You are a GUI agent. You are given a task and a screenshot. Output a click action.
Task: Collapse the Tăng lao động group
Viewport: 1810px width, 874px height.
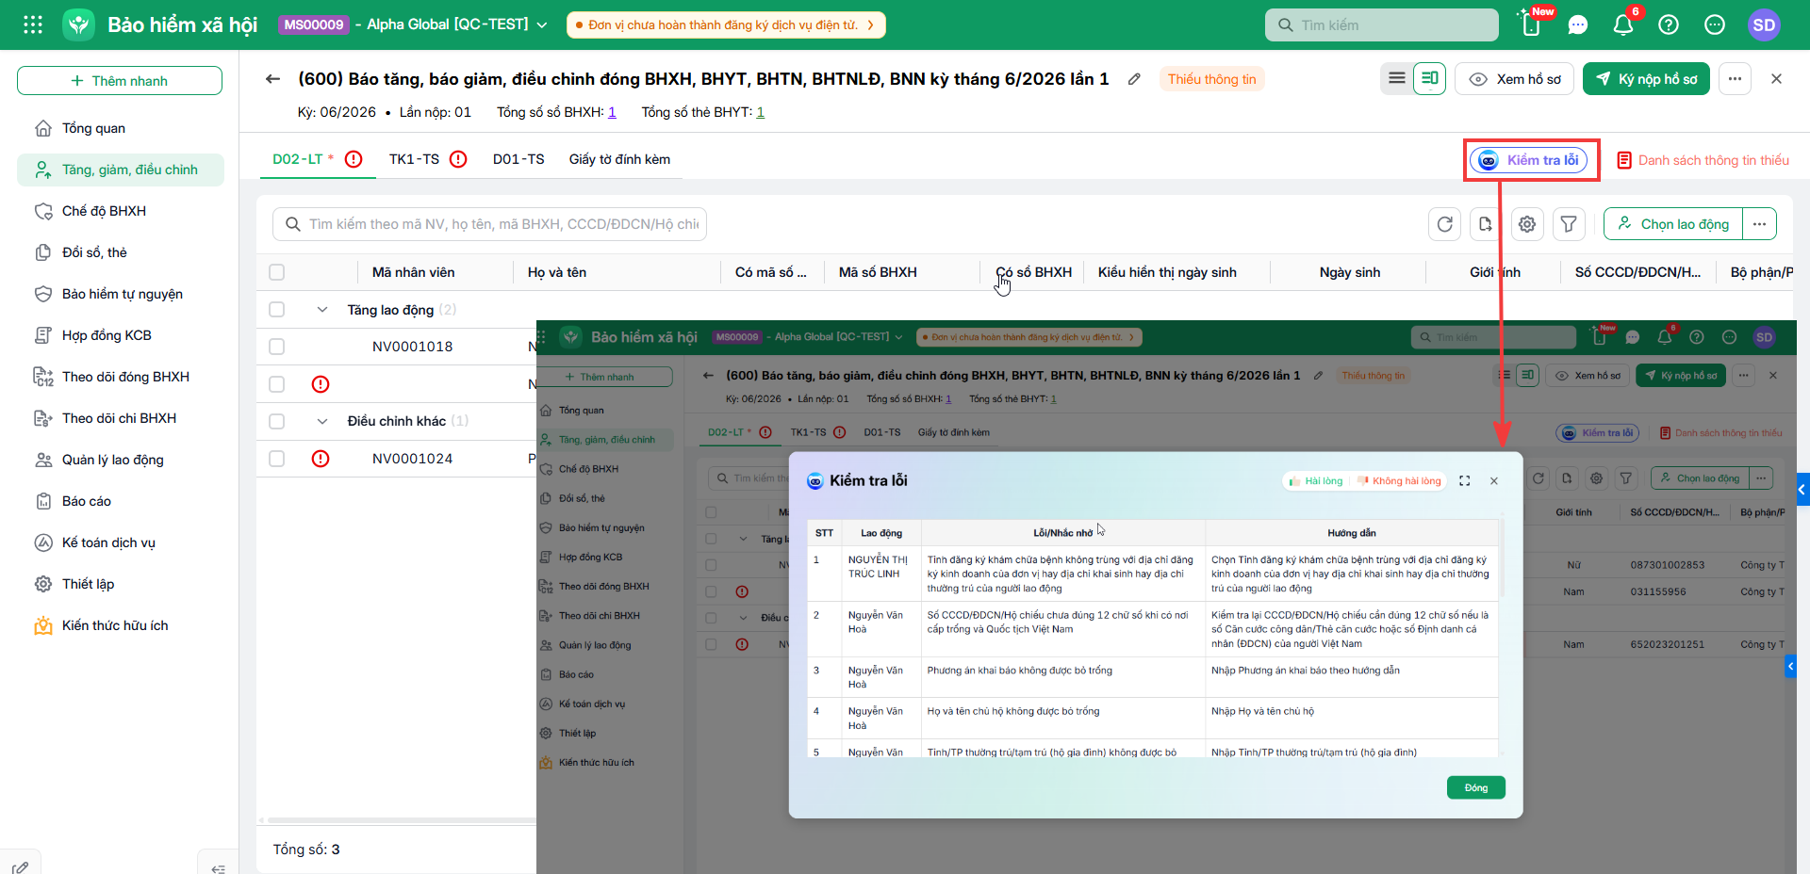tap(321, 310)
